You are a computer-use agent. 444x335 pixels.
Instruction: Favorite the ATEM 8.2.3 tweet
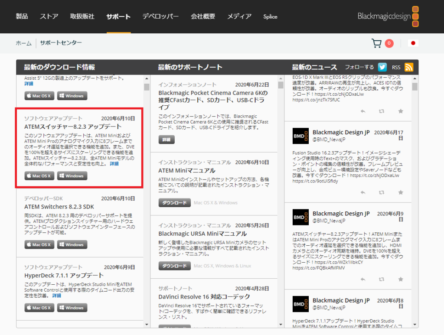coord(400,279)
